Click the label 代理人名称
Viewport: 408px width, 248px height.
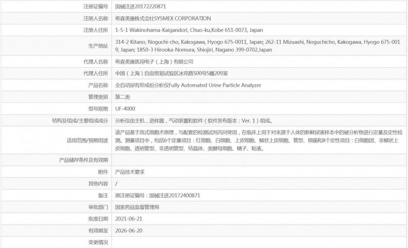point(96,61)
